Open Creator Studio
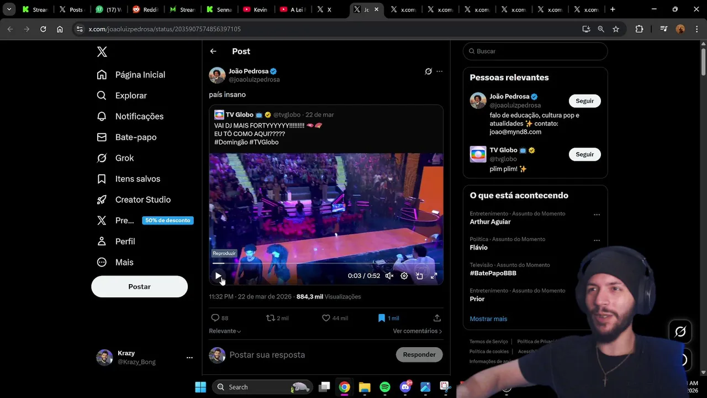 coord(133,200)
